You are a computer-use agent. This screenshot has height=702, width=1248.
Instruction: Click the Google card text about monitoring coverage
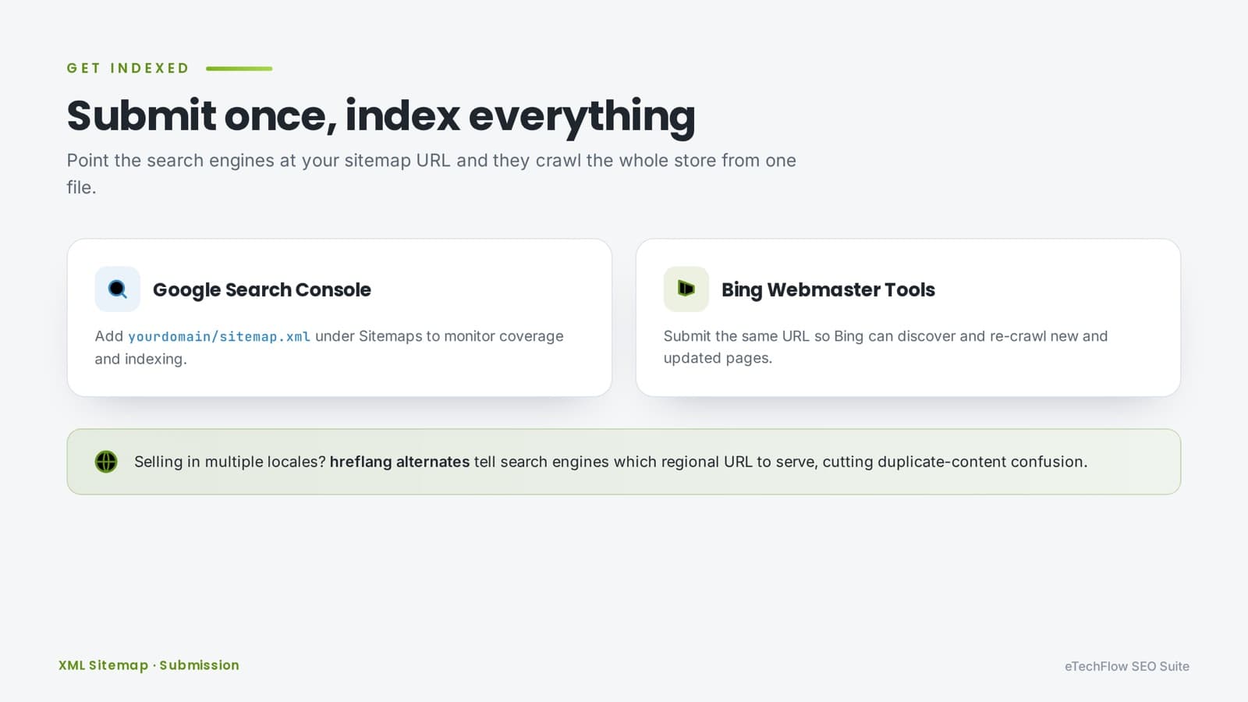[329, 347]
